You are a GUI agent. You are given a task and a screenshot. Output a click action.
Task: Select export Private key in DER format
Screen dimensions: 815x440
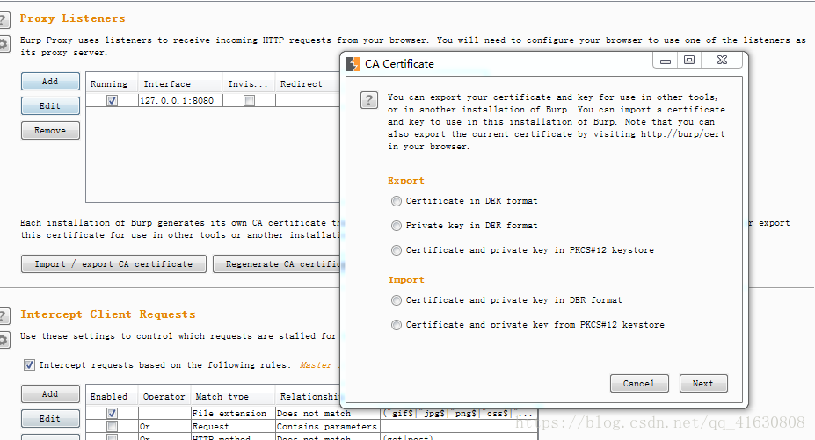click(x=397, y=226)
